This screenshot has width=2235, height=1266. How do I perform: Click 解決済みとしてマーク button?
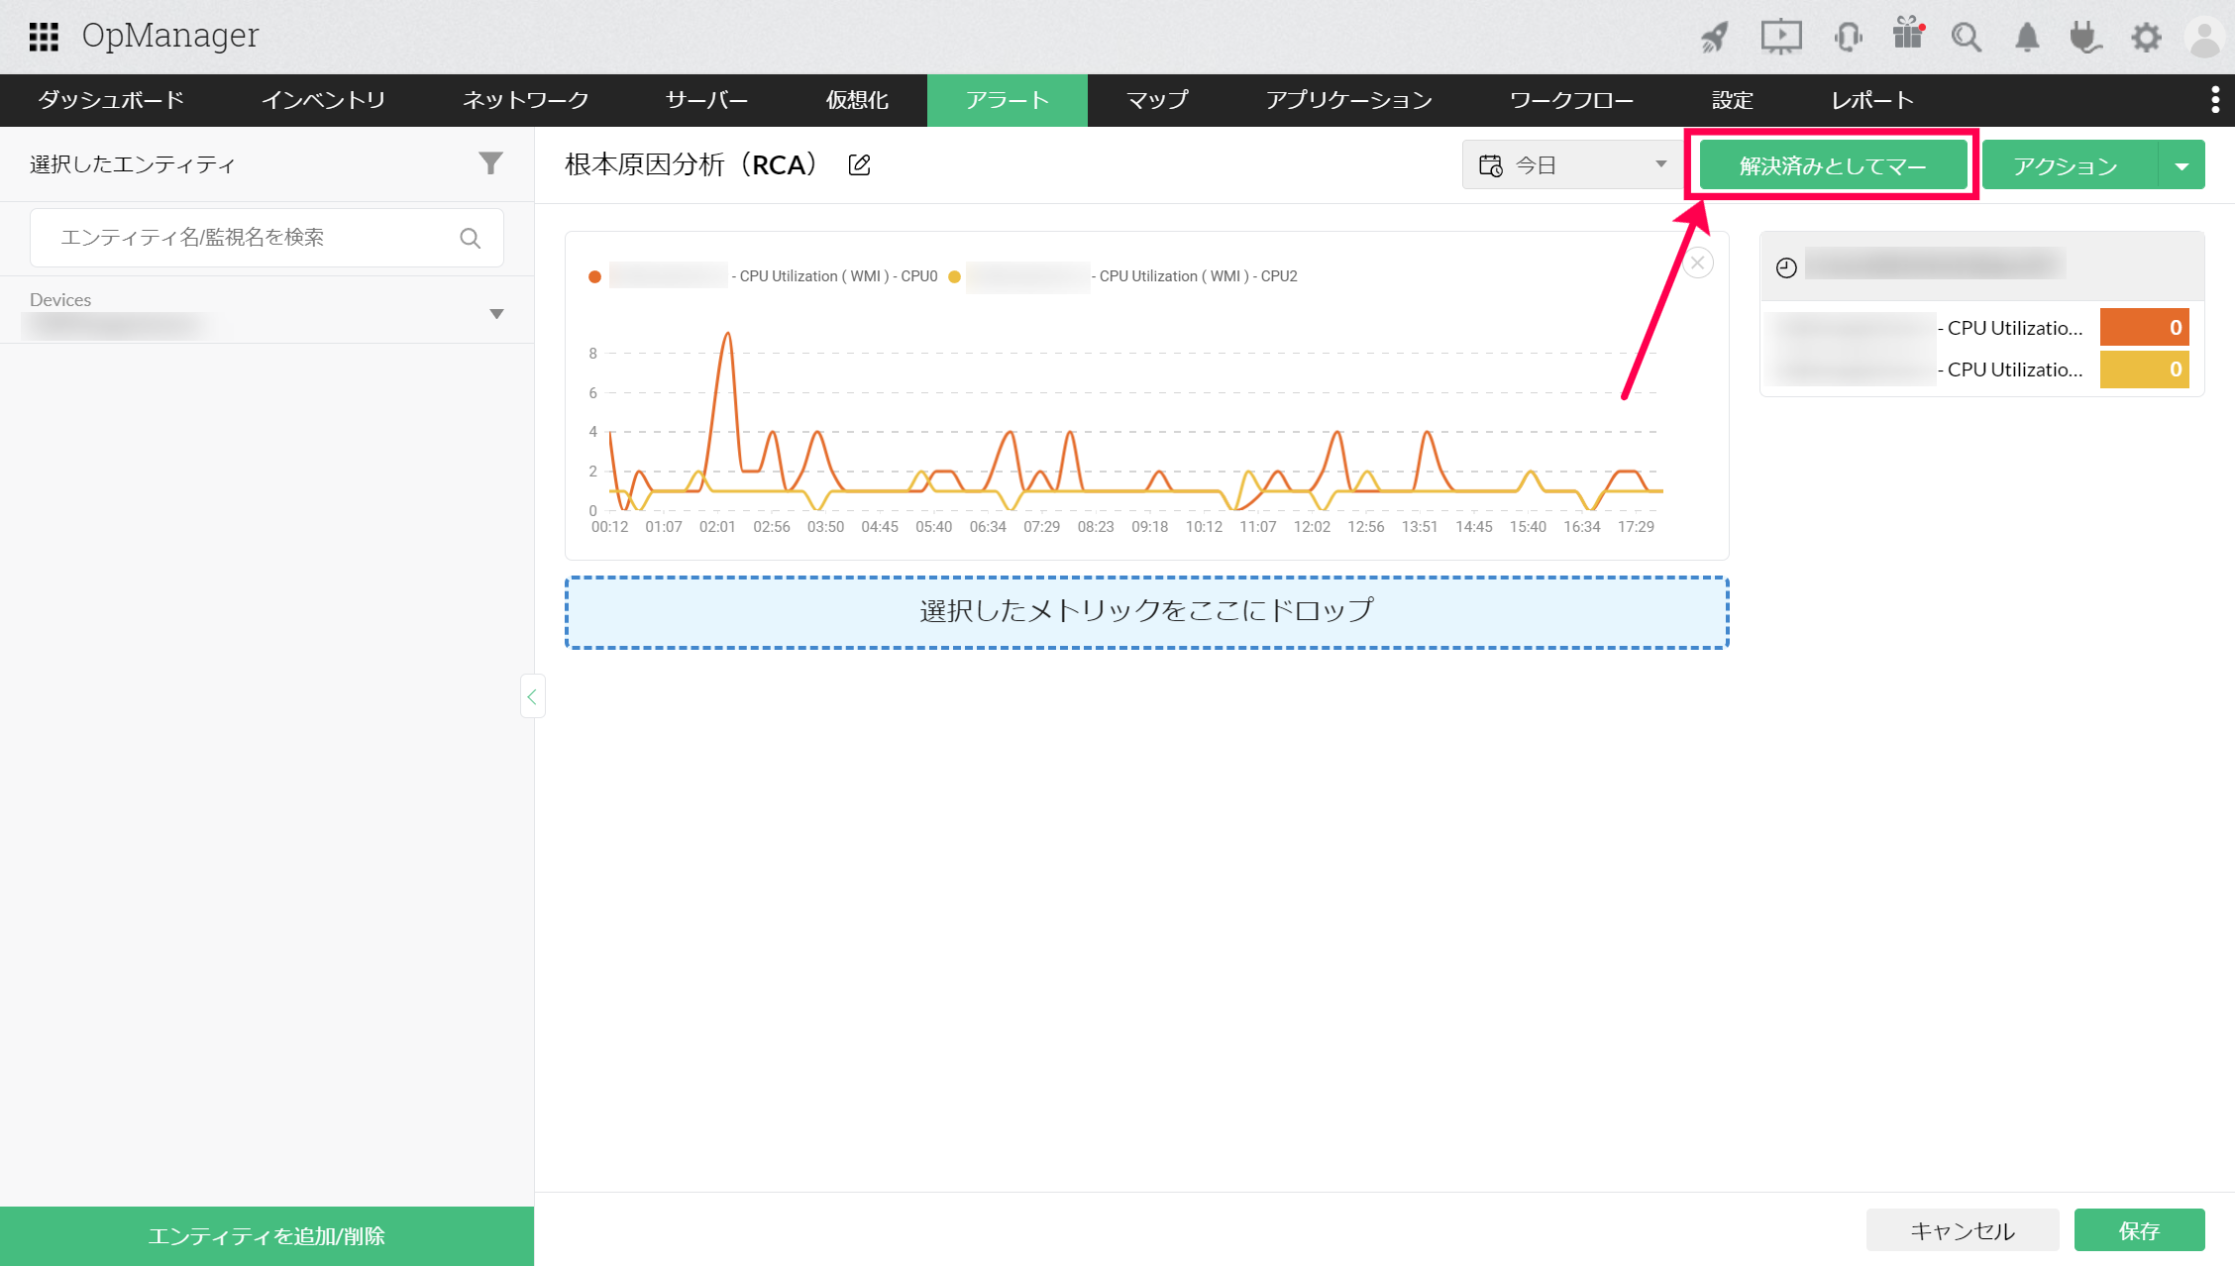click(1833, 165)
